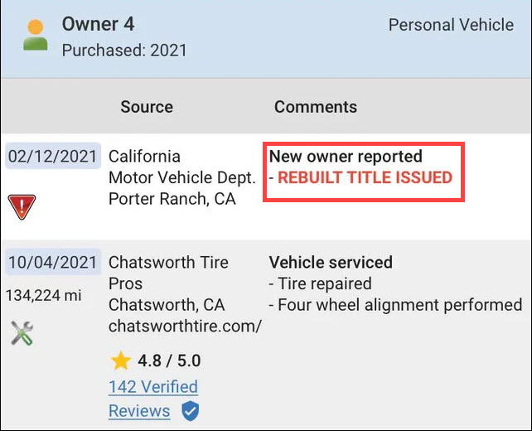The width and height of the screenshot is (532, 431).
Task: Select the 02/12/2021 date badge
Action: tap(53, 156)
